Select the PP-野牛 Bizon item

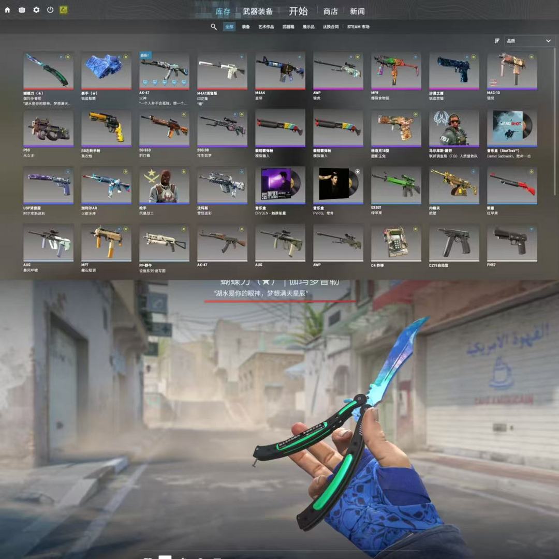(x=165, y=243)
